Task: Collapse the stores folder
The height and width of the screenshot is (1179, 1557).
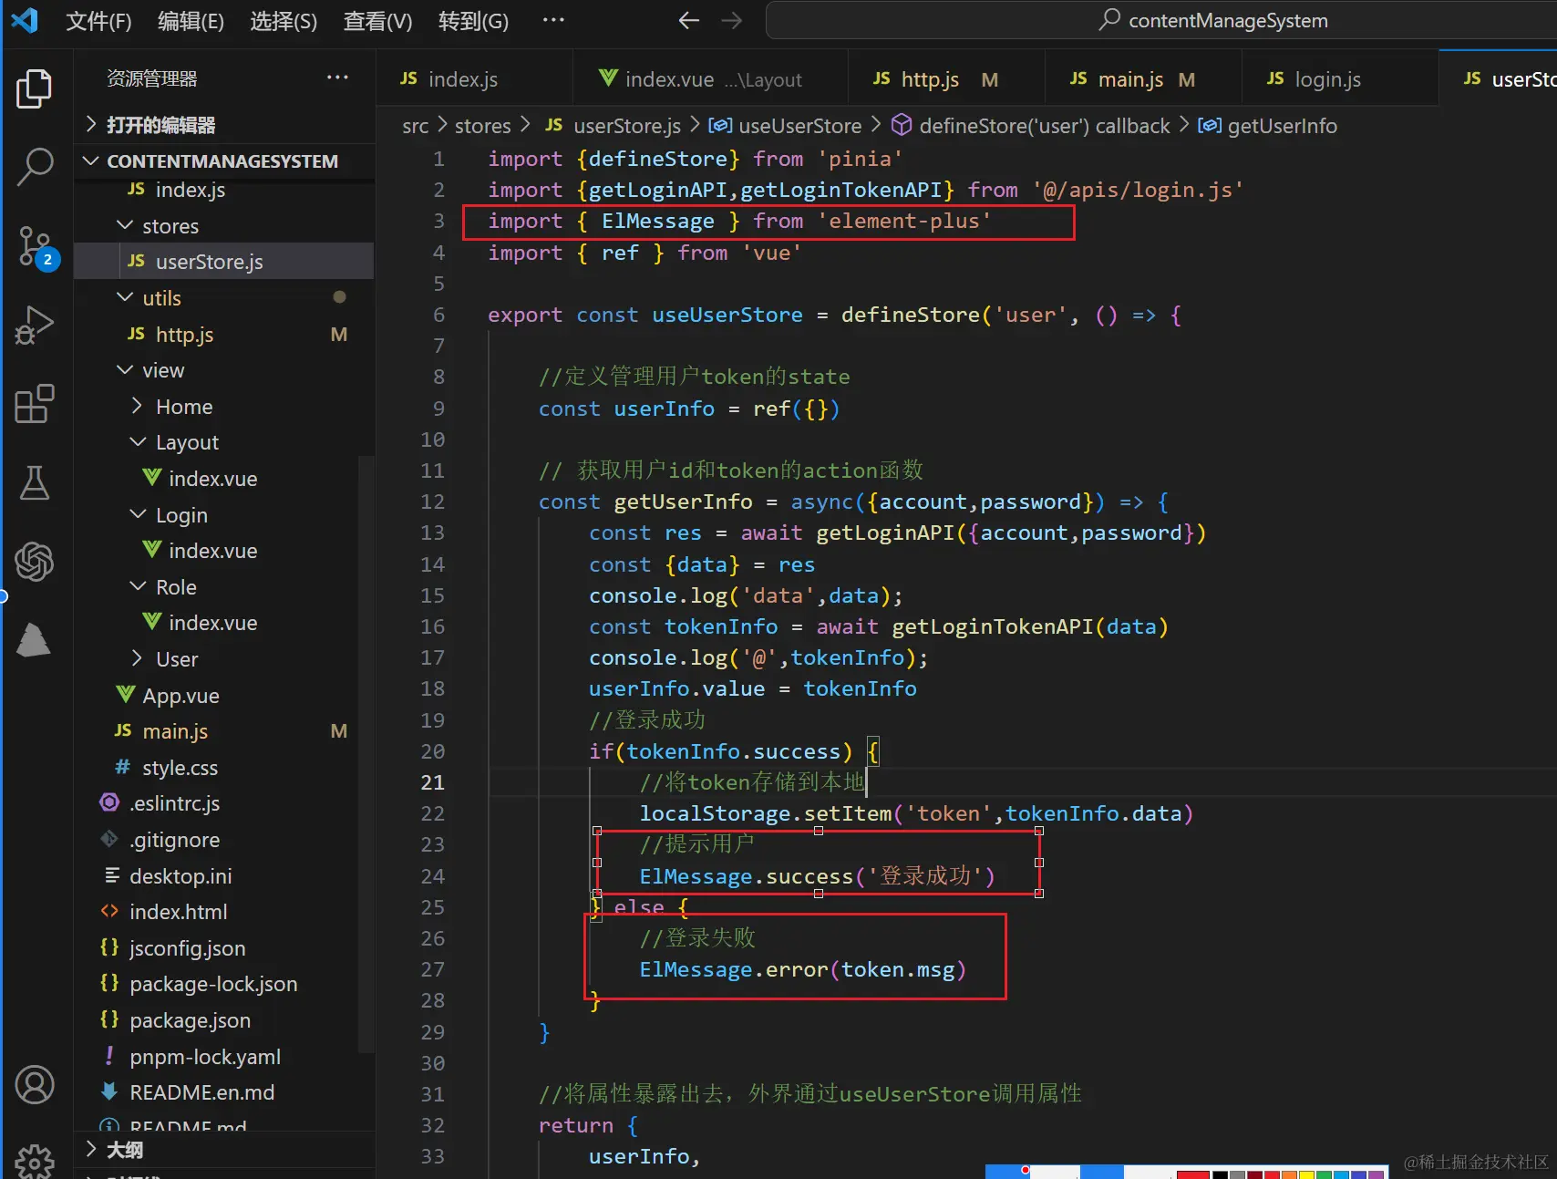Action: click(224, 225)
